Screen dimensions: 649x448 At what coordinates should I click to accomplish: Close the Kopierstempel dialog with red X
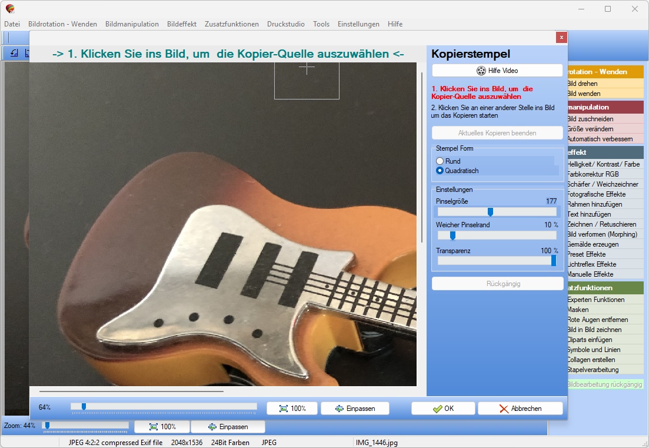click(561, 37)
